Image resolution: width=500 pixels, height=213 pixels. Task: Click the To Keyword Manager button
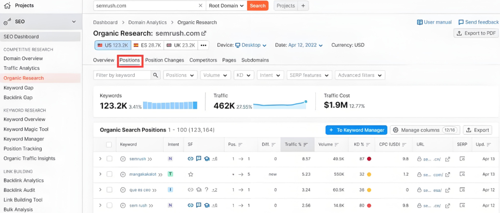[356, 130]
